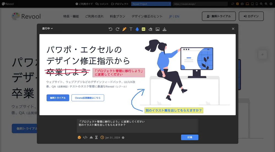The width and height of the screenshot is (275, 152).
Task: Clear the due date with the x icon
Action: point(123,138)
